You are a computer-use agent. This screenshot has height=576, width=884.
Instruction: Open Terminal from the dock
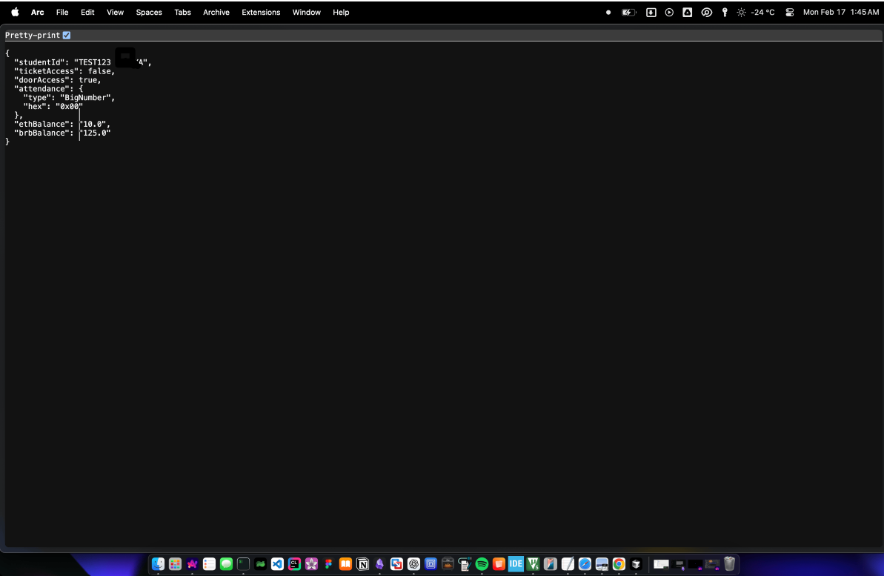point(243,563)
